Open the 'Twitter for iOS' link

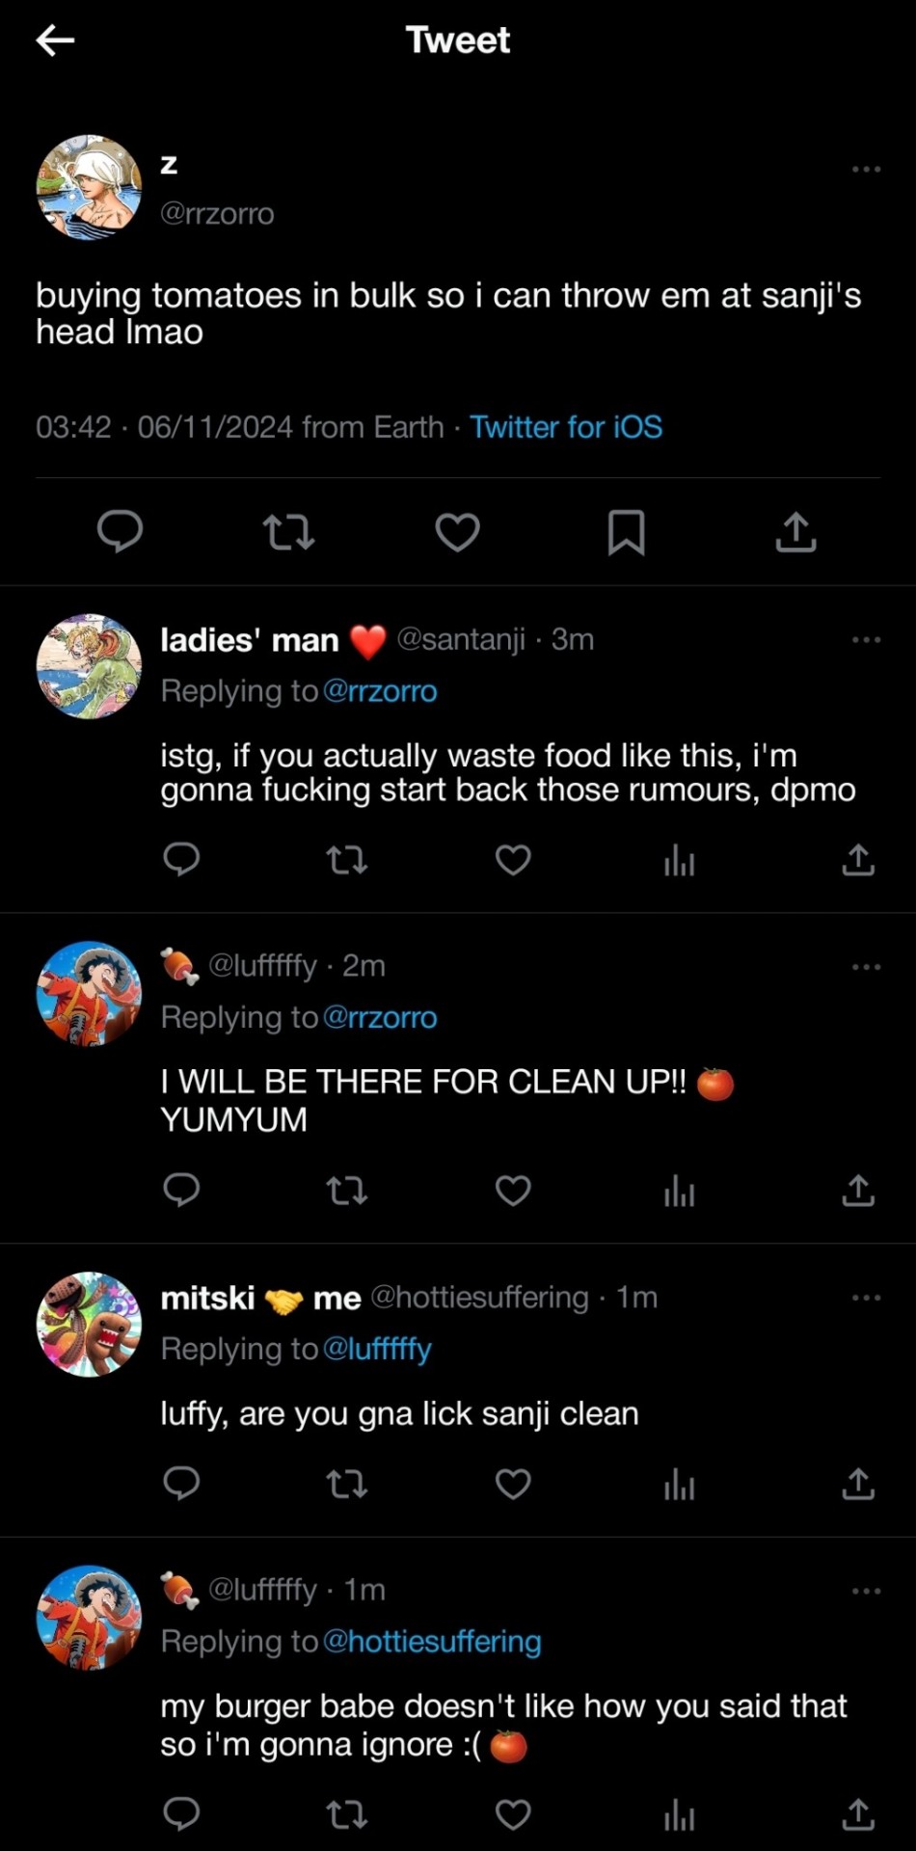[566, 427]
